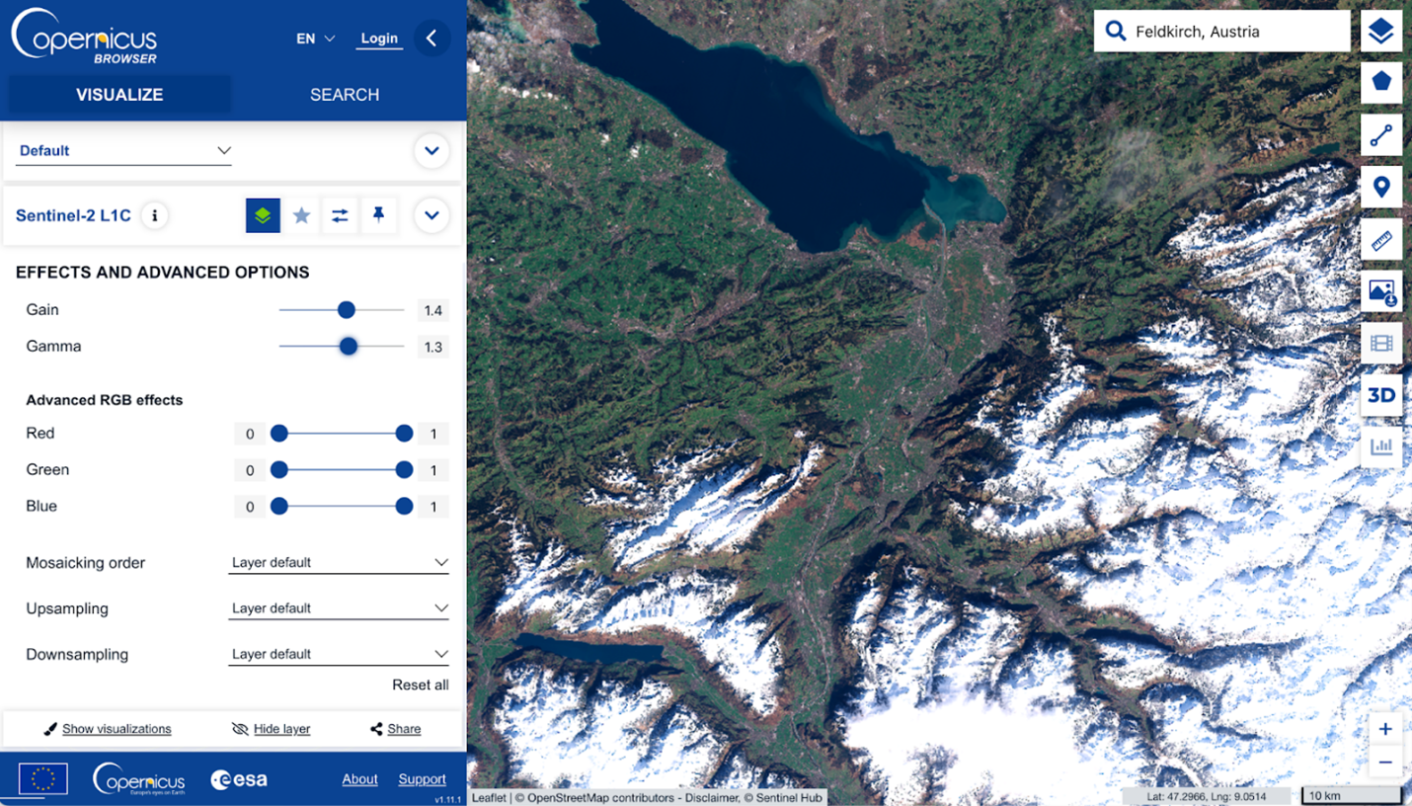1412x806 pixels.
Task: Expand the EN language selector
Action: tap(315, 39)
